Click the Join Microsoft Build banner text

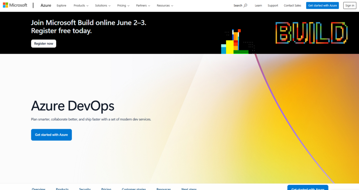tap(88, 27)
